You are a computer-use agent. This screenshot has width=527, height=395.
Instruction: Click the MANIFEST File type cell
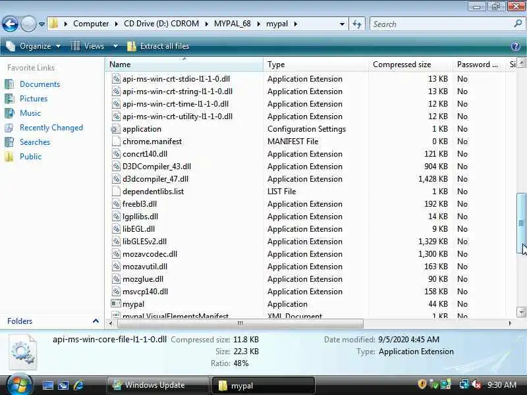coord(292,142)
